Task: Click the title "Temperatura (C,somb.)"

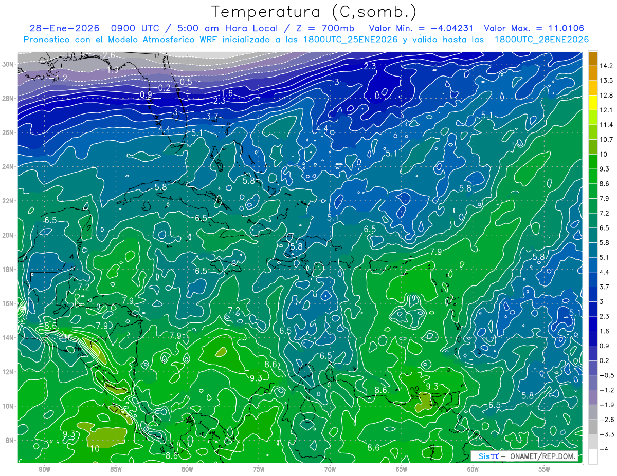Action: tap(314, 12)
